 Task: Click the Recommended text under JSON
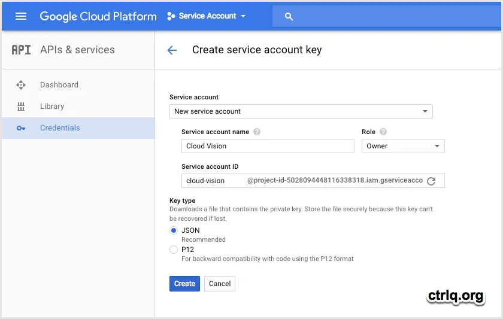pos(204,239)
